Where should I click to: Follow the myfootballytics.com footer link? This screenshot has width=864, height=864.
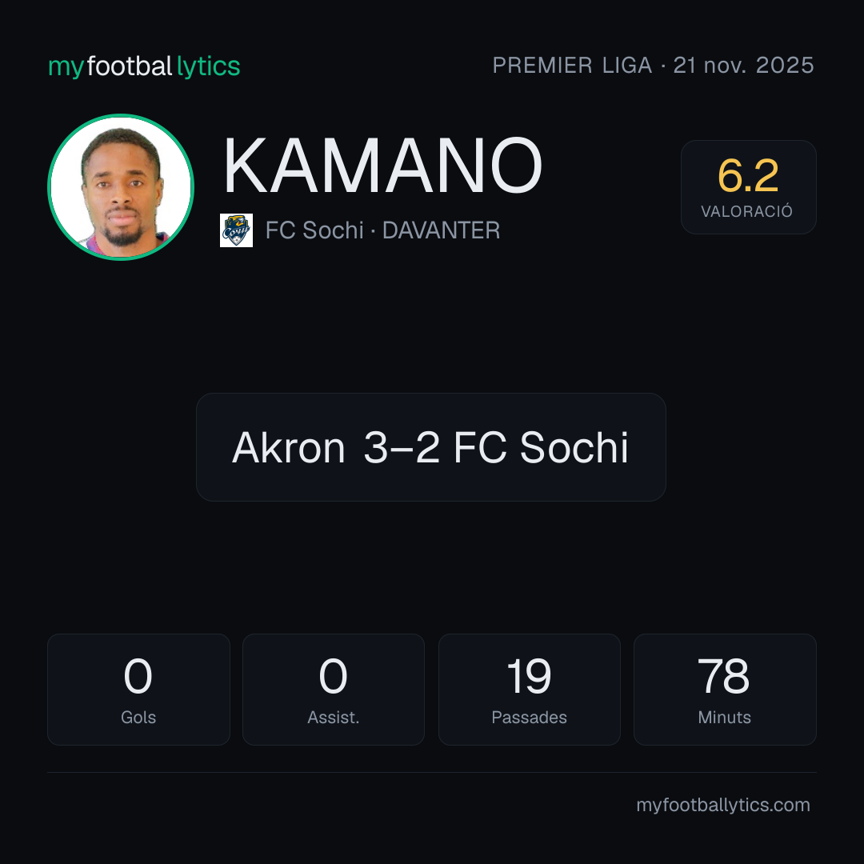click(723, 805)
